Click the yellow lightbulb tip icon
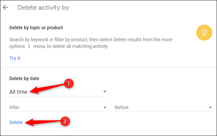The width and height of the screenshot is (217, 136). tap(204, 33)
